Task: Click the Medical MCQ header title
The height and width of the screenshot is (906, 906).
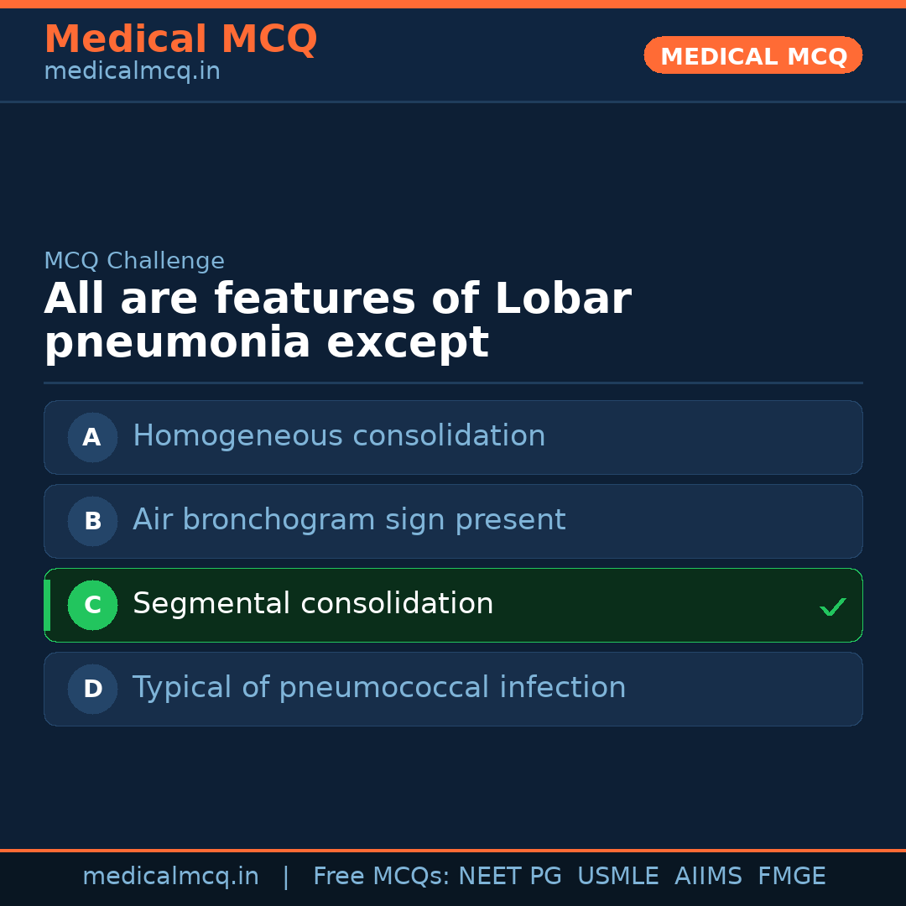Action: pos(180,39)
